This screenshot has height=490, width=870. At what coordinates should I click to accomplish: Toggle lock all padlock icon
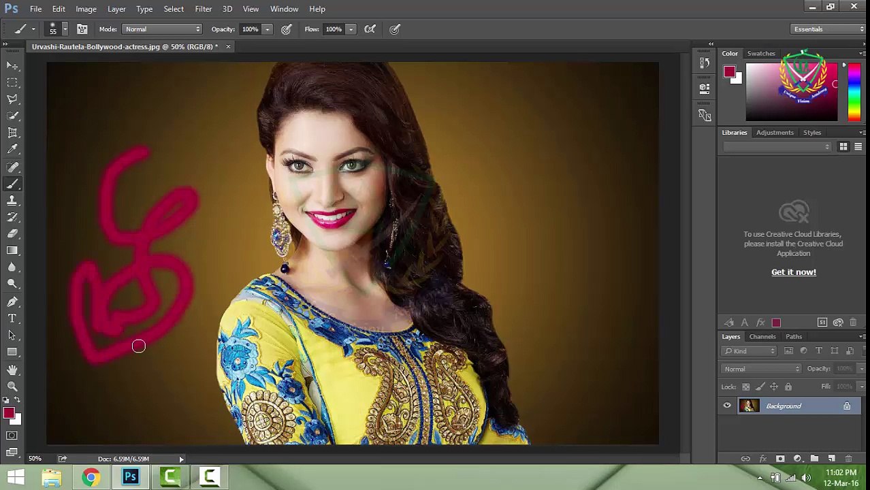point(788,387)
